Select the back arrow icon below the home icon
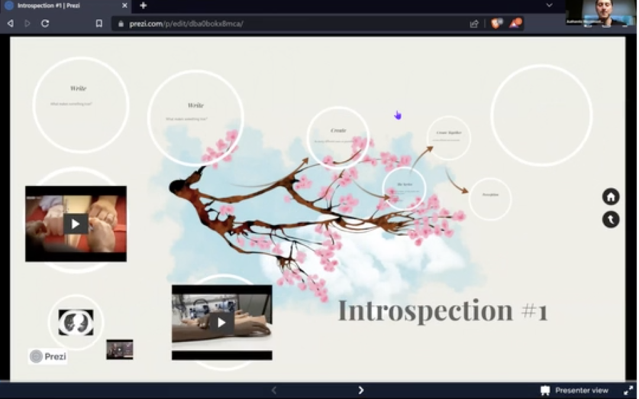 (611, 219)
